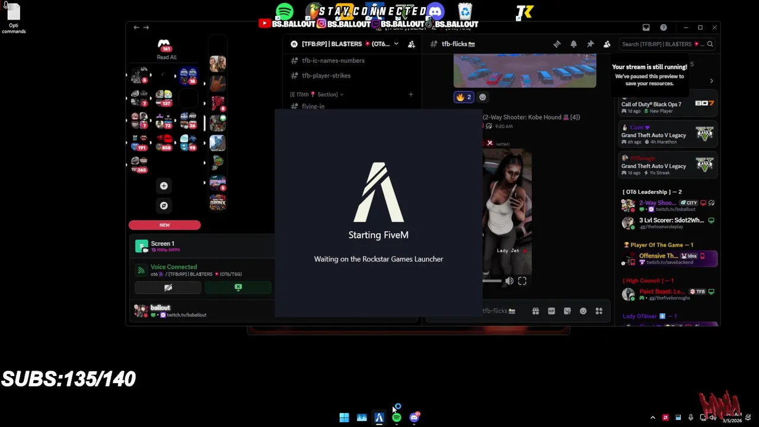Open invite people icon beside server name
This screenshot has height=427, width=759.
point(412,44)
